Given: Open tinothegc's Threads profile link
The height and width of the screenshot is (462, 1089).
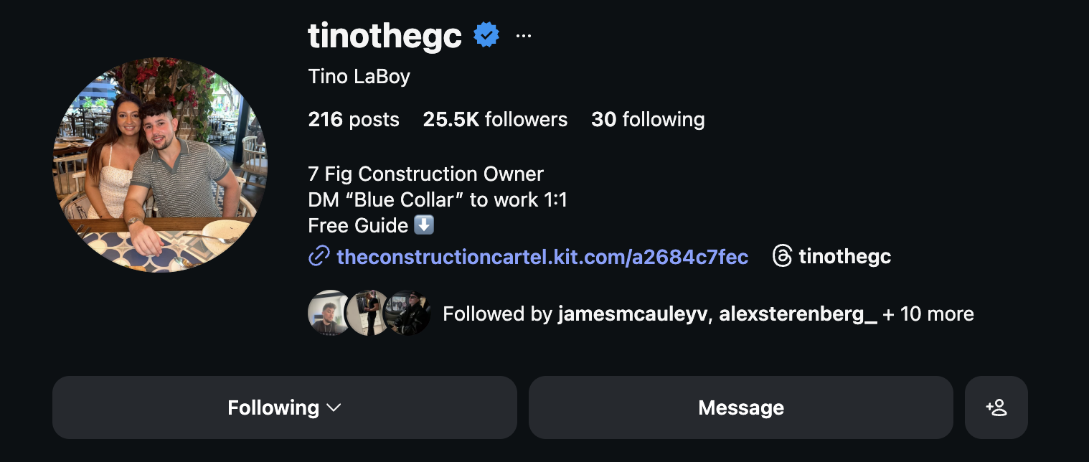Looking at the screenshot, I should pyautogui.click(x=845, y=256).
